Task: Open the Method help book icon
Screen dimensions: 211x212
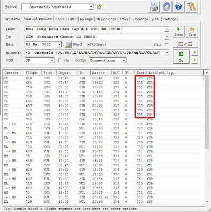Action: coord(100,7)
